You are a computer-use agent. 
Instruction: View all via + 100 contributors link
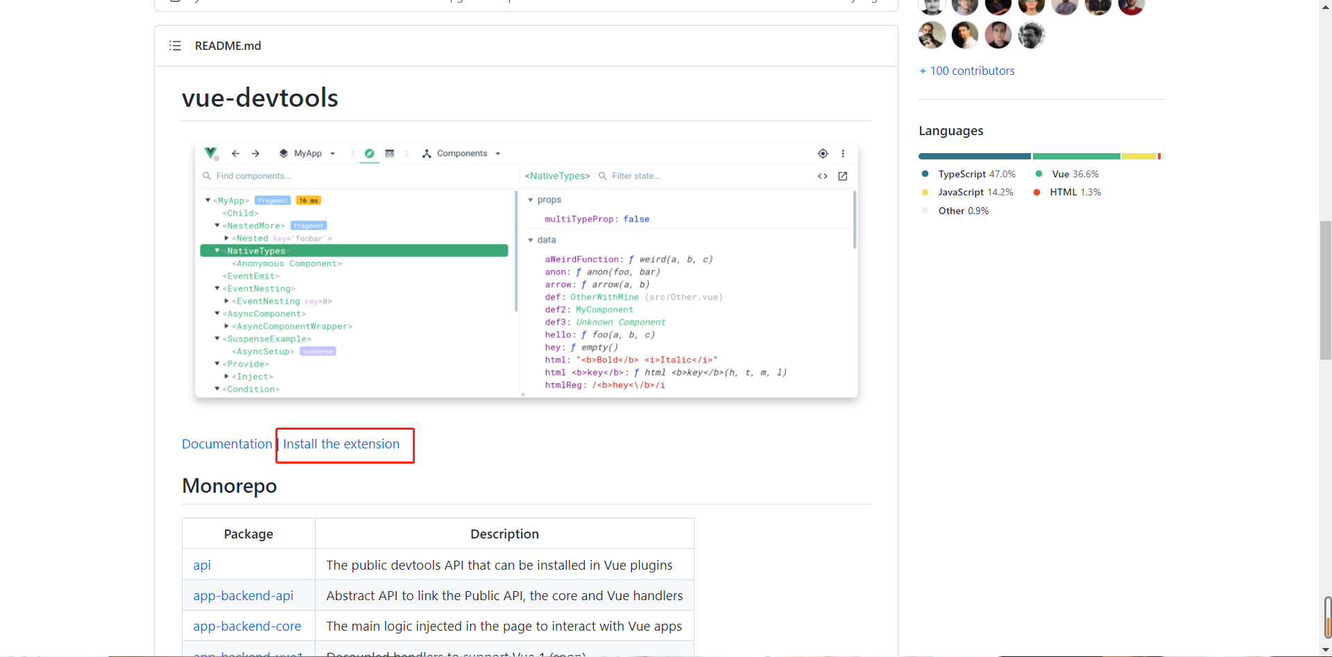pos(967,71)
